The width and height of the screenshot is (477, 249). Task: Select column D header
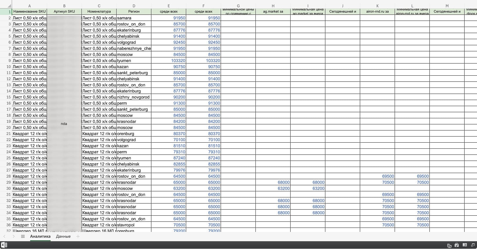tap(134, 6)
